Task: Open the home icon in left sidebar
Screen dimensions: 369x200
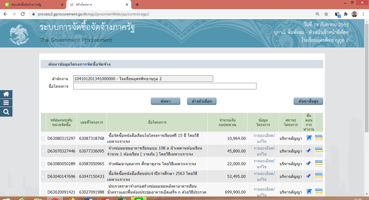Action: click(x=6, y=94)
